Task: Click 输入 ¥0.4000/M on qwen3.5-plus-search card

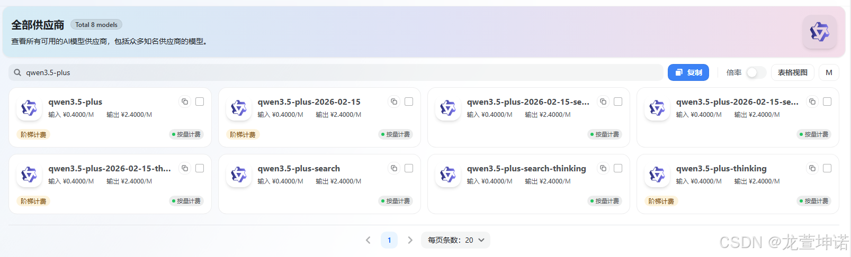Action: (280, 181)
